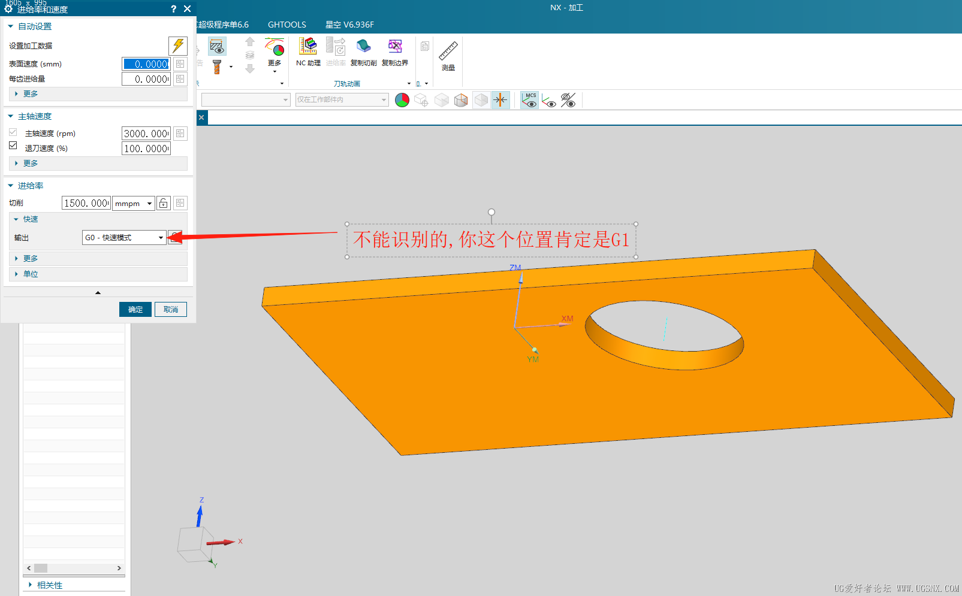Click the navigator scroll right arrow
The width and height of the screenshot is (962, 596).
[x=119, y=568]
